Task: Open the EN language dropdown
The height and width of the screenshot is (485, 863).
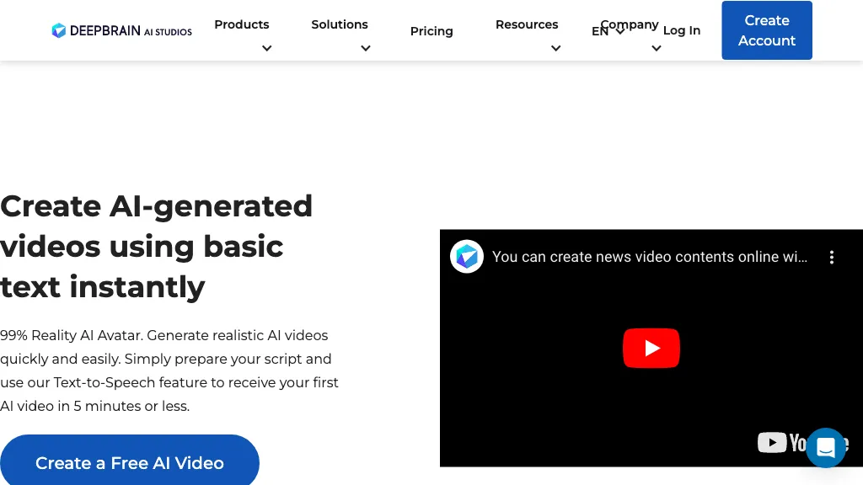Action: (x=608, y=32)
